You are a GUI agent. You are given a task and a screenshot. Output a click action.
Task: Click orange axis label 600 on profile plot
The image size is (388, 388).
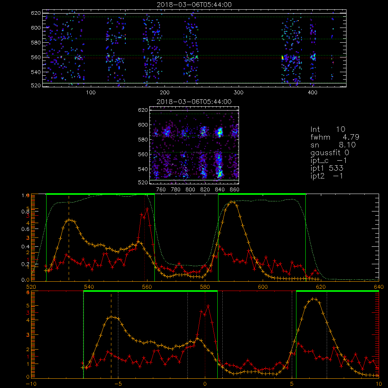[263, 287]
